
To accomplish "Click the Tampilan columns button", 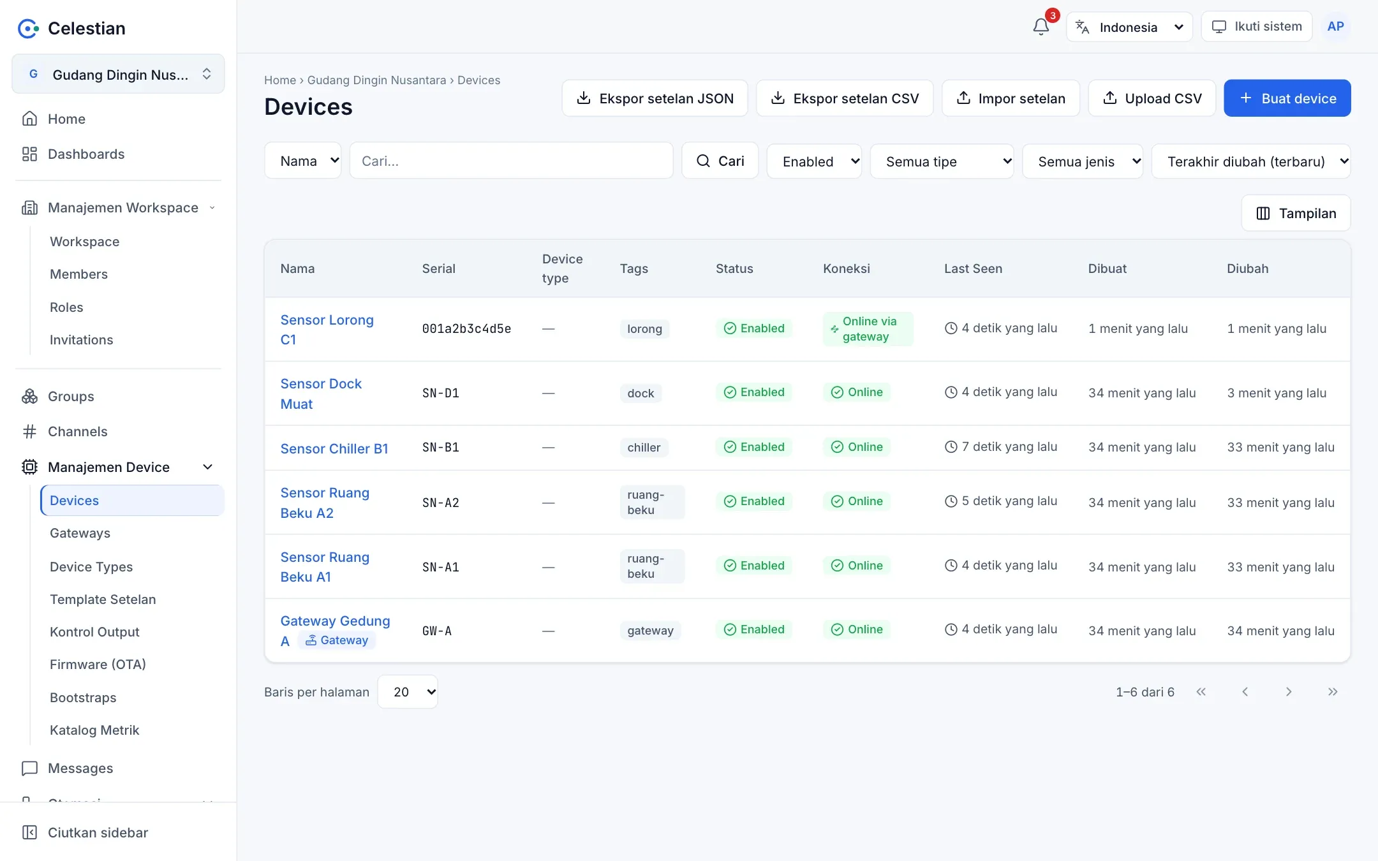I will (1296, 213).
